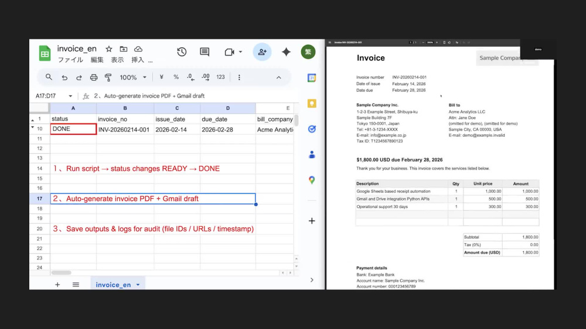The image size is (586, 329).
Task: Increase decimal places
Action: click(206, 77)
